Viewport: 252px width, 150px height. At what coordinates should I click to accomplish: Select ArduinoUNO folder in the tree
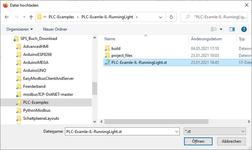click(x=34, y=71)
